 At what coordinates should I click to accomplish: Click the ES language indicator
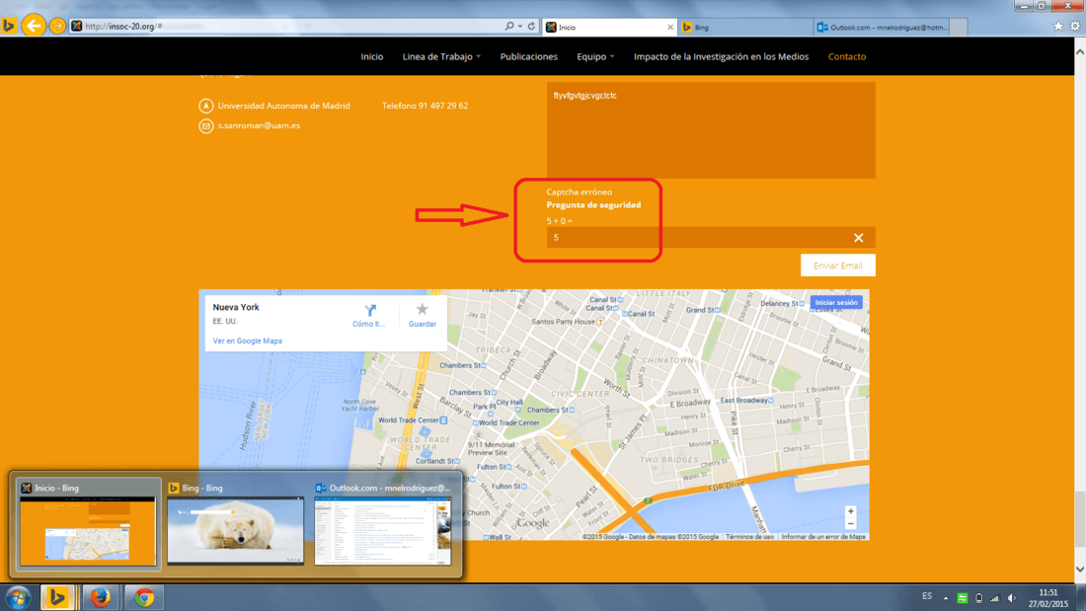927,596
